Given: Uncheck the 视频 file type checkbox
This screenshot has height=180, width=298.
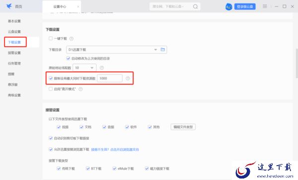Looking at the screenshot, I should coord(59,127).
